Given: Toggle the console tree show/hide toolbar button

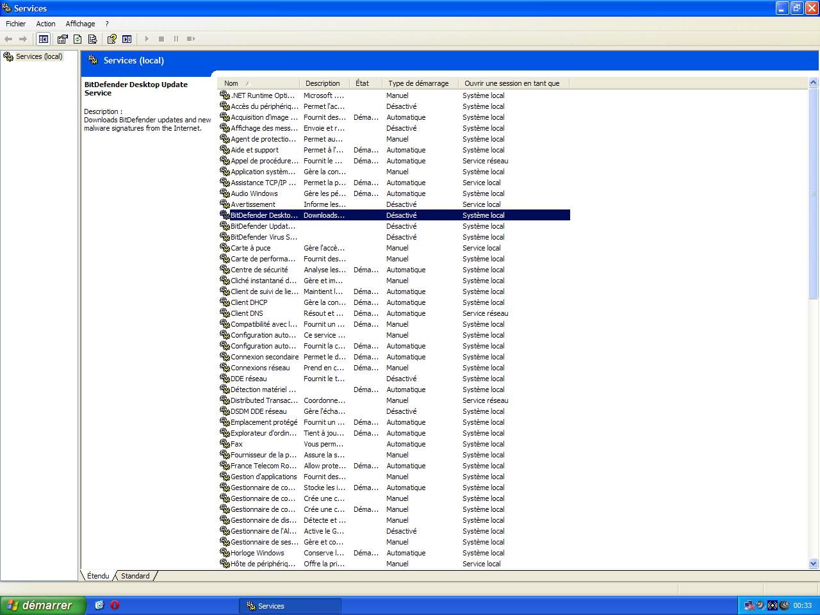Looking at the screenshot, I should tap(44, 39).
